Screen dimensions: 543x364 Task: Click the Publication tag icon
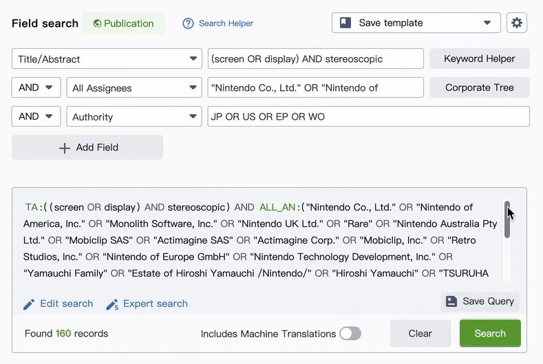coord(97,23)
